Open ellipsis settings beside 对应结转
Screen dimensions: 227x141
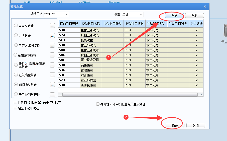(x=52, y=35)
